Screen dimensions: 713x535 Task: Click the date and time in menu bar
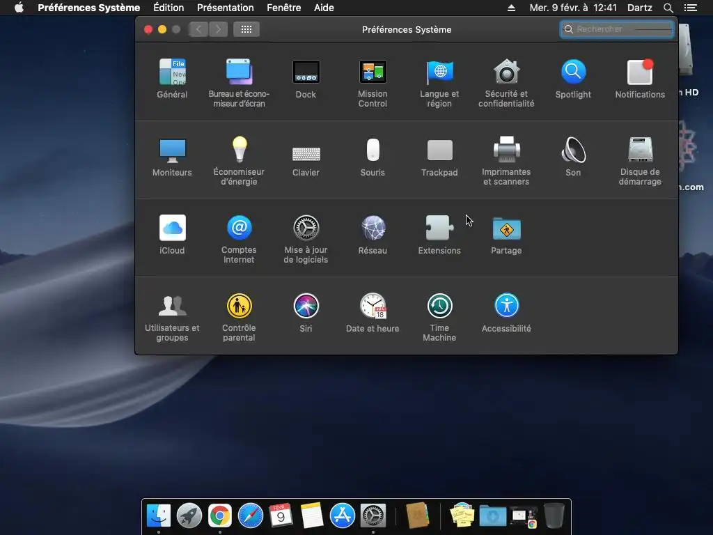573,8
